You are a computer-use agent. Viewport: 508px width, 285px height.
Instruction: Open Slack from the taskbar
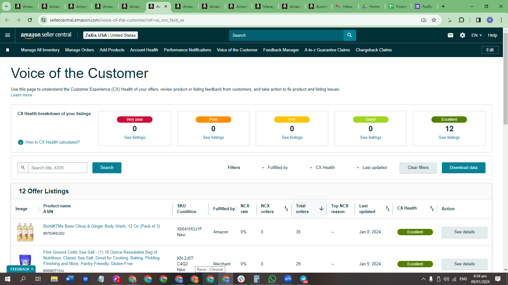(x=241, y=279)
